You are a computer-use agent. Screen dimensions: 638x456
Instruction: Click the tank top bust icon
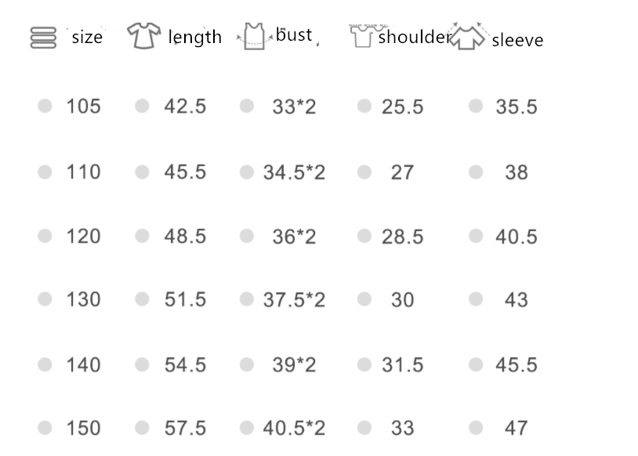(252, 36)
